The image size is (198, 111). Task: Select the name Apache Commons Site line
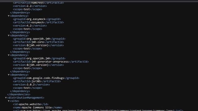pyautogui.click(x=38, y=108)
